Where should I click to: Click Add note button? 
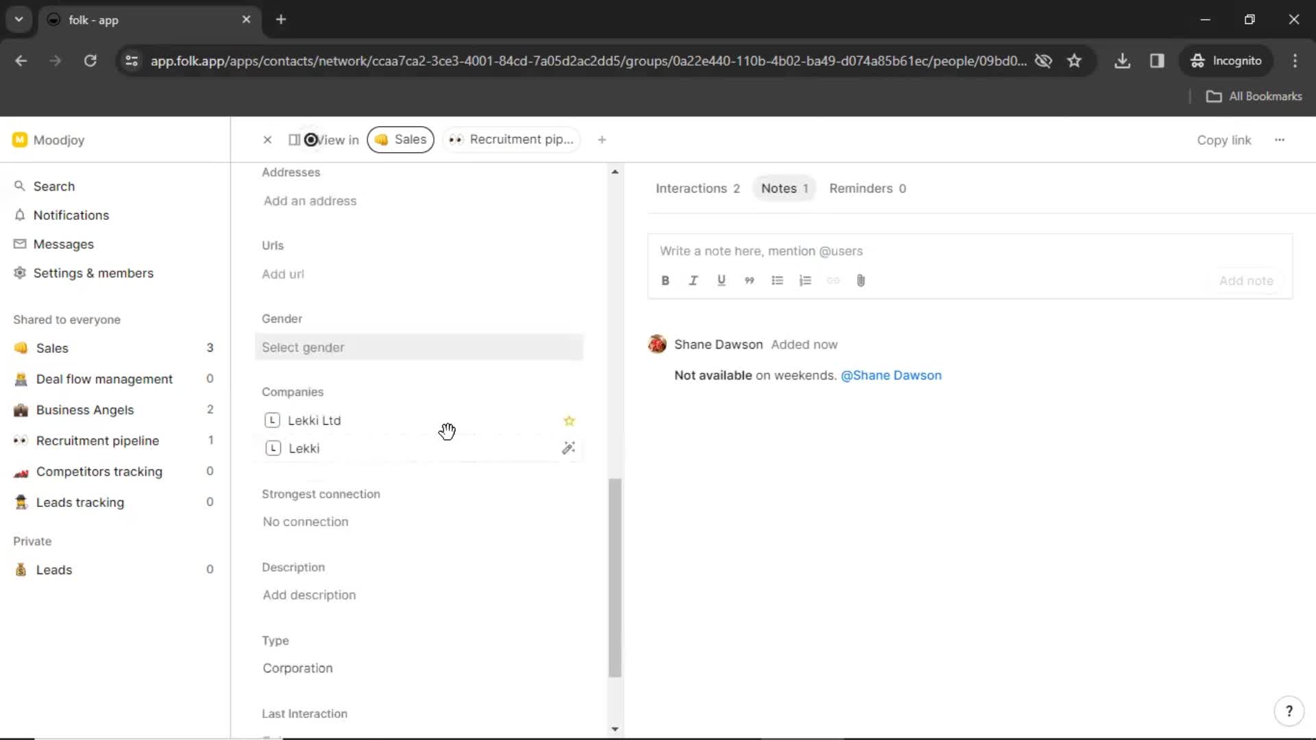(1246, 280)
